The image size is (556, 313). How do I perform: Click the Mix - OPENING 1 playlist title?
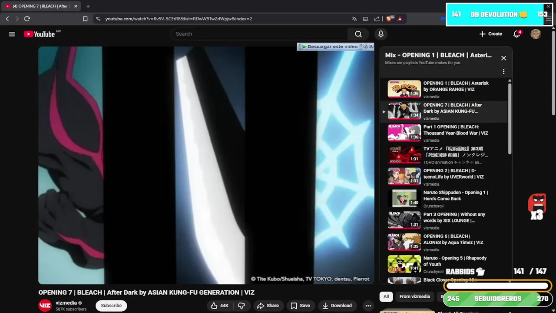click(x=438, y=55)
